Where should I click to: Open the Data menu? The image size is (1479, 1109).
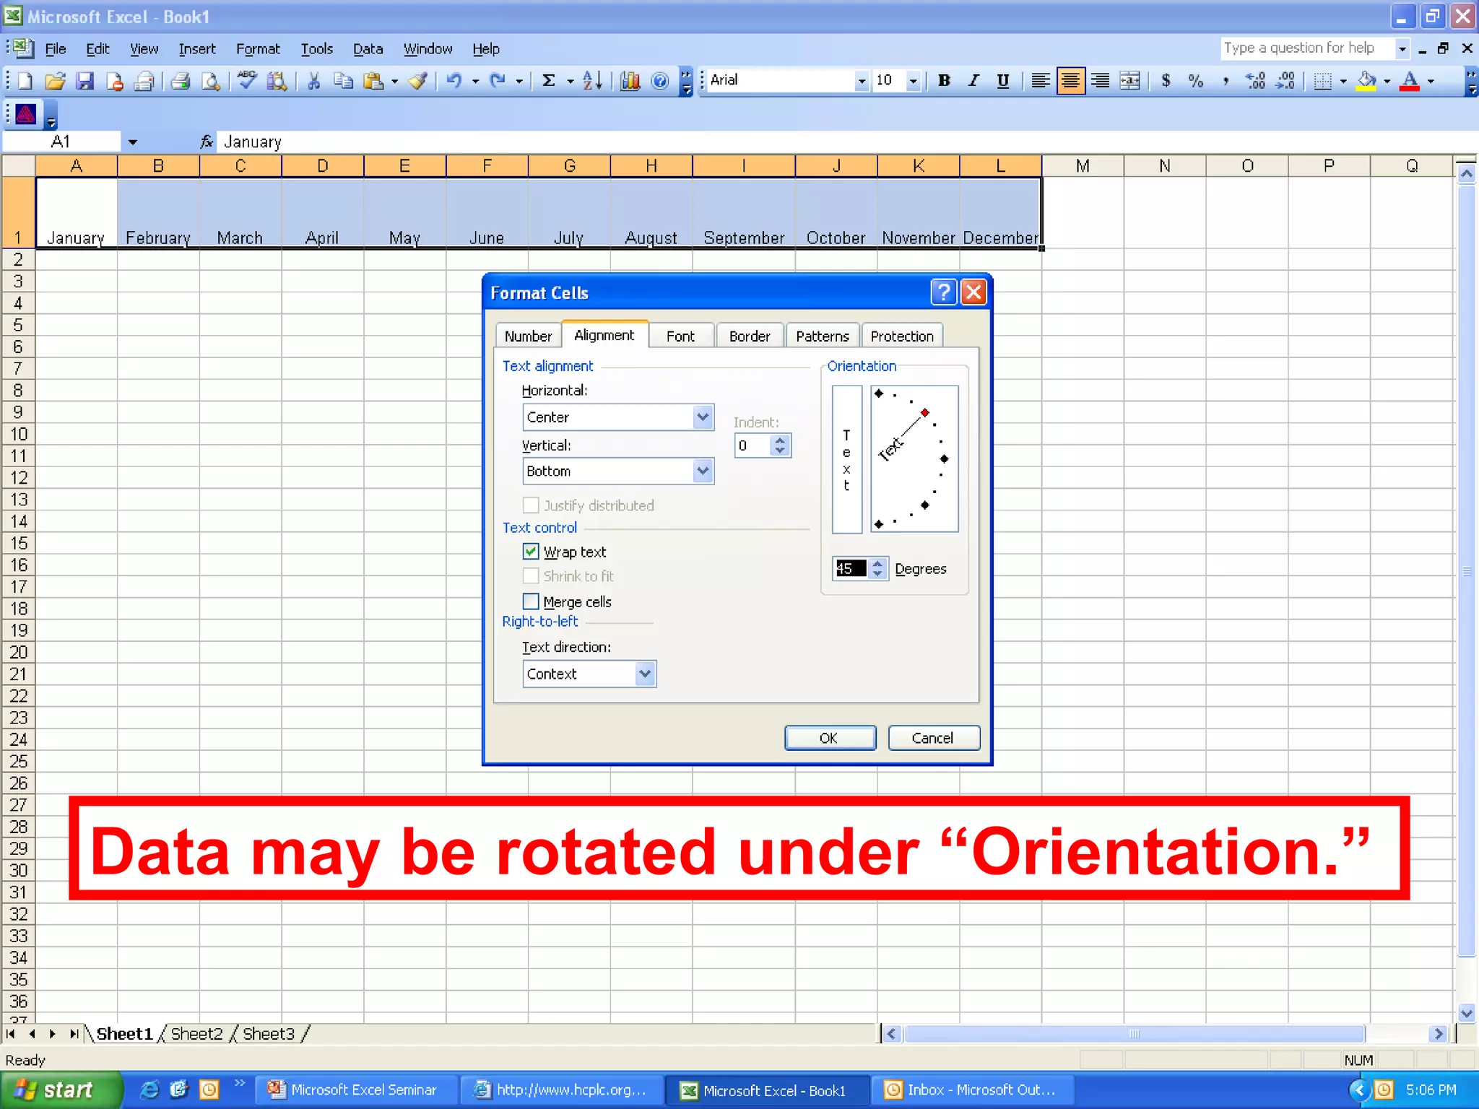coord(368,49)
